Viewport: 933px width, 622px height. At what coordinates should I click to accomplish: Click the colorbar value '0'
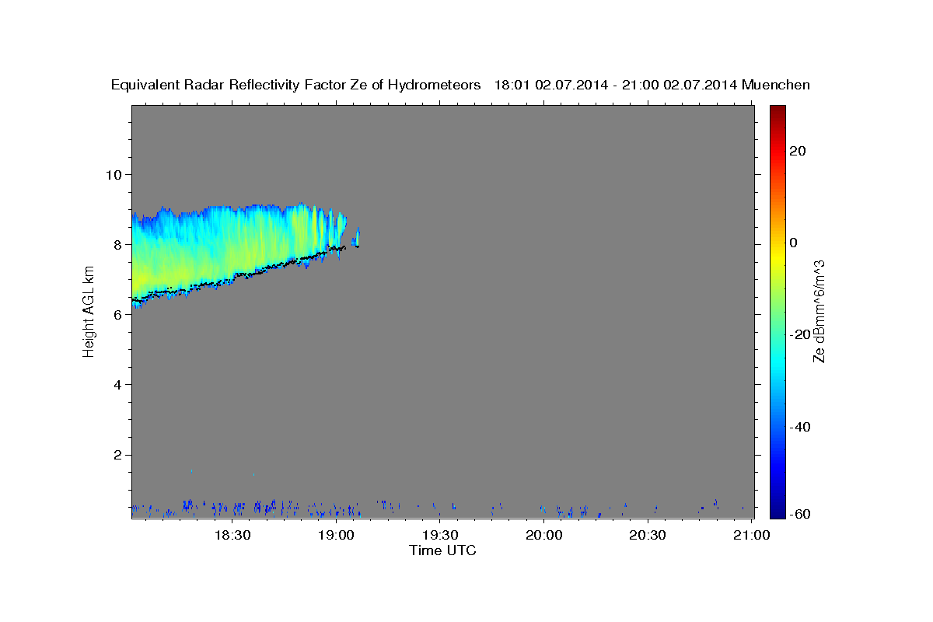coord(794,243)
